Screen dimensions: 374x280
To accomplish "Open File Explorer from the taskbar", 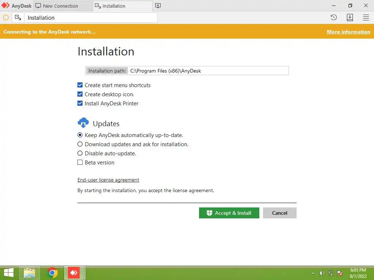I will pyautogui.click(x=30, y=273).
